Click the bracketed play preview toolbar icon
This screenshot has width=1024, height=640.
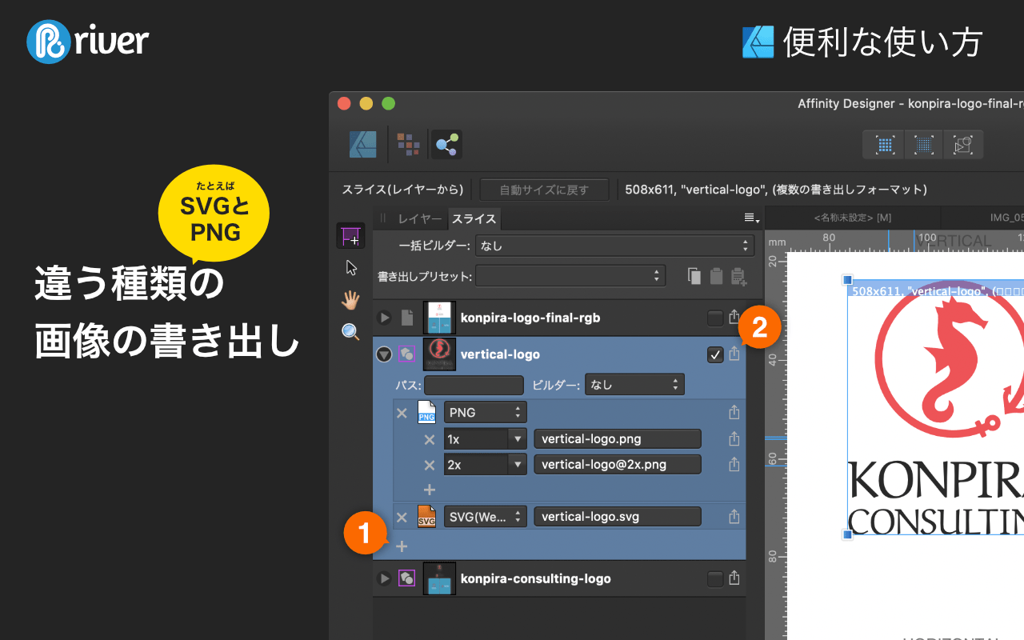click(963, 145)
